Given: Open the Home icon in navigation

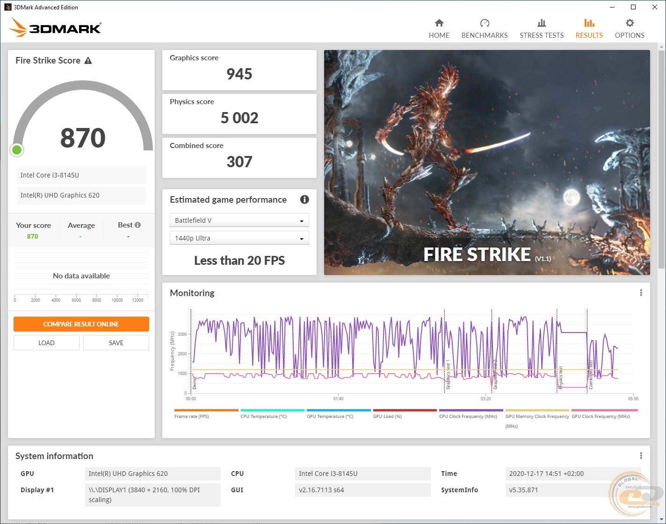Looking at the screenshot, I should (439, 23).
